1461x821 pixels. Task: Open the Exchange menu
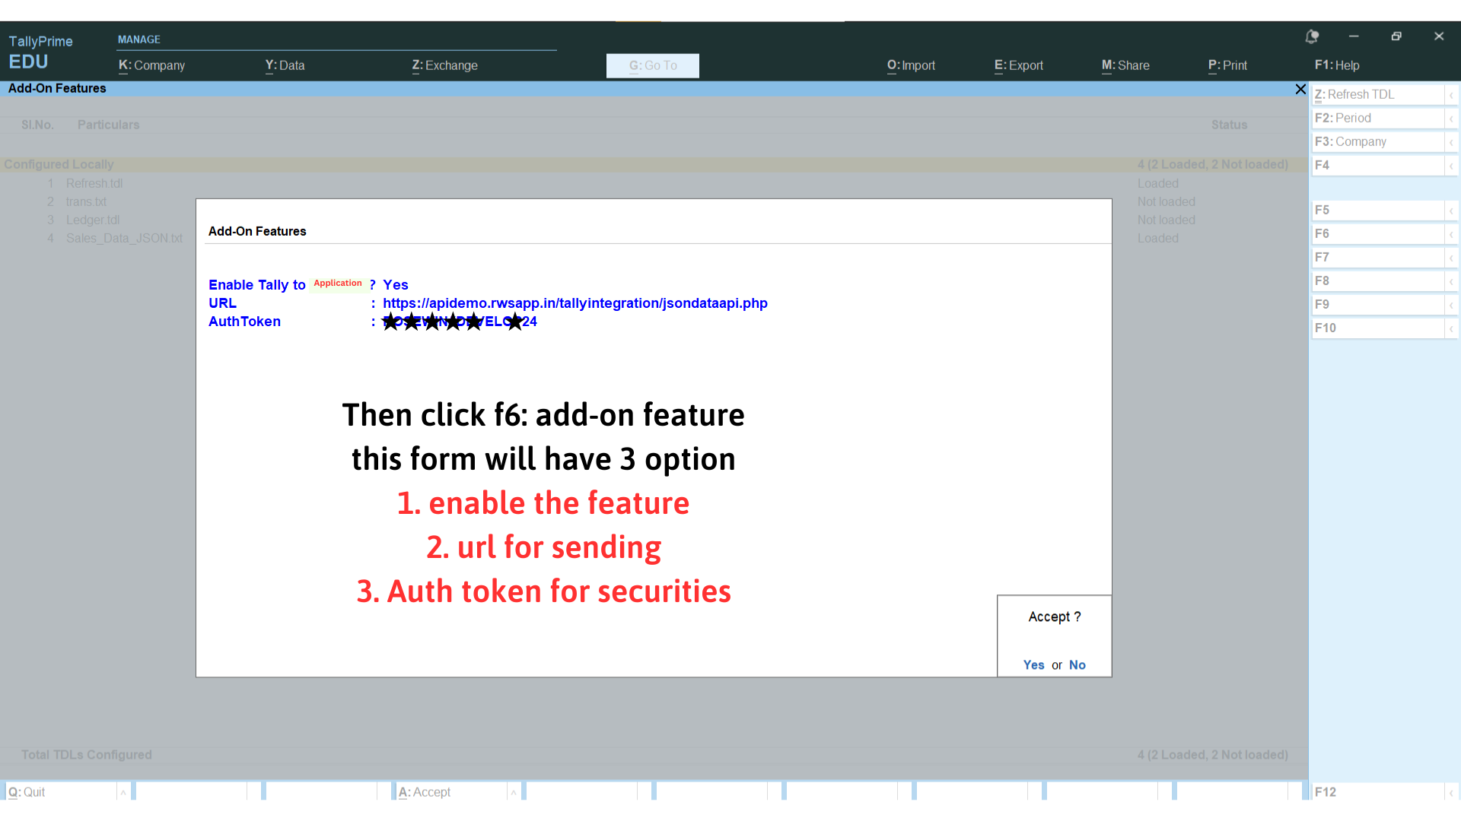(444, 65)
